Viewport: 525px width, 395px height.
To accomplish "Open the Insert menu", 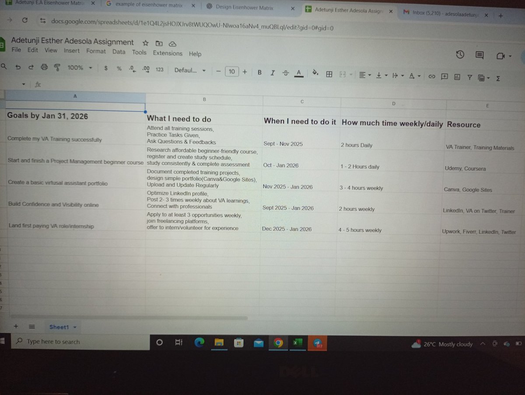I will click(x=72, y=51).
